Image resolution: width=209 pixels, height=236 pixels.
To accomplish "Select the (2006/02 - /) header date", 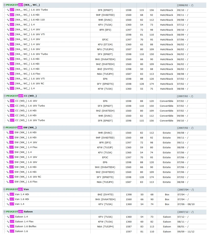I will [x=185, y=5].
